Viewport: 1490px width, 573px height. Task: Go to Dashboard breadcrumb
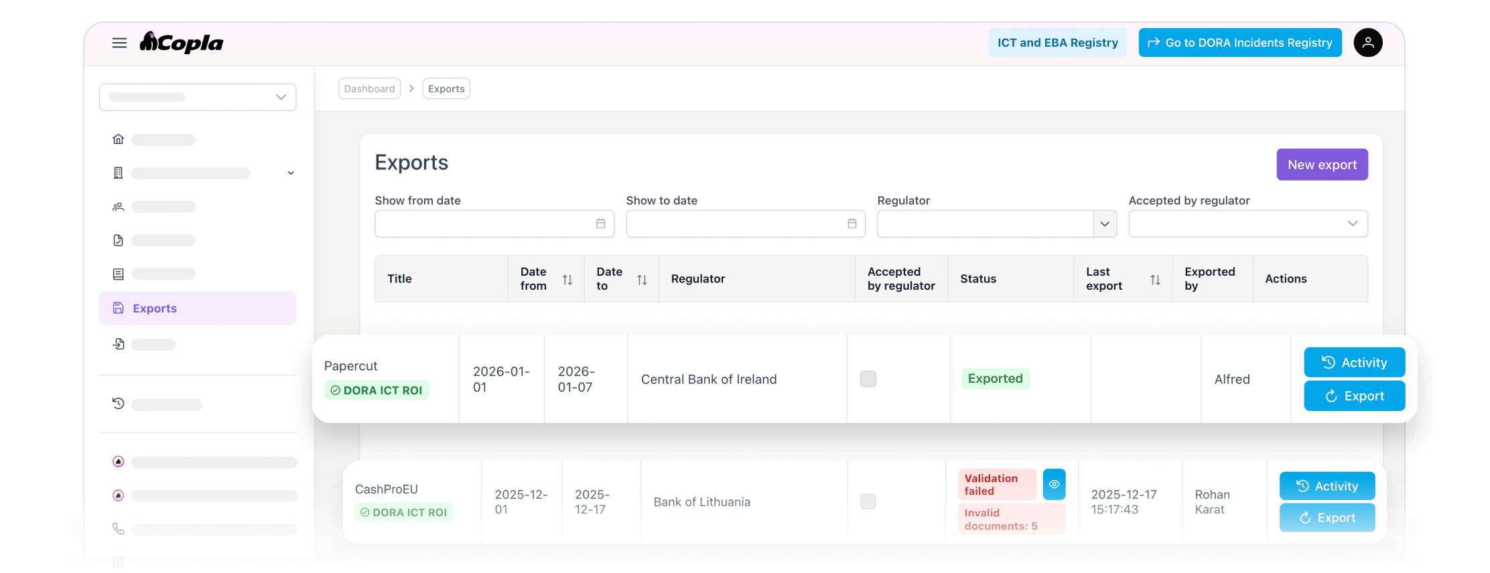coord(369,88)
